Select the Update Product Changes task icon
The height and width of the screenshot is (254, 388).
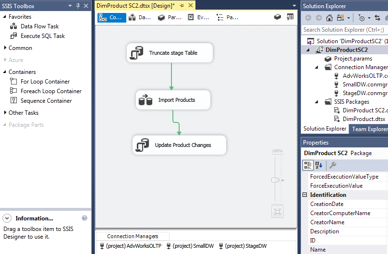pos(142,145)
